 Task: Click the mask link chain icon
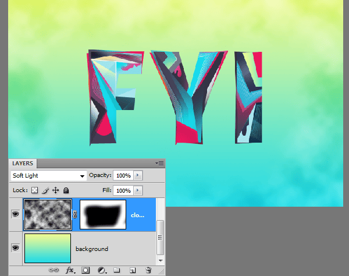point(74,214)
